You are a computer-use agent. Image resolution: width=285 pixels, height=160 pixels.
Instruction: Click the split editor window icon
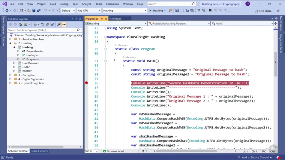(275, 23)
